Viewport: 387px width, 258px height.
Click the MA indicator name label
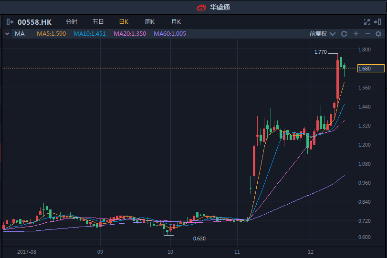coord(20,34)
